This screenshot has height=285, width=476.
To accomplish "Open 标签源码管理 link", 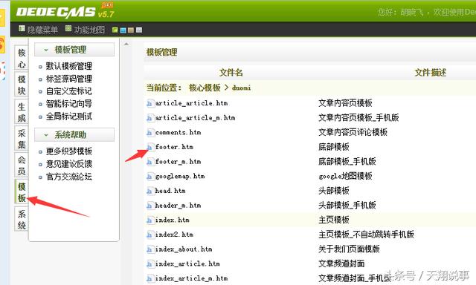I will coord(69,79).
